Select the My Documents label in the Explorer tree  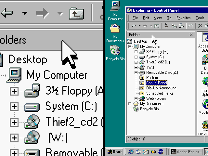(x=152, y=104)
